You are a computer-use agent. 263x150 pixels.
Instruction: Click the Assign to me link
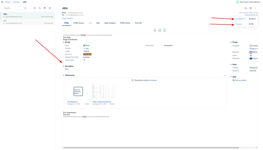pyautogui.click(x=254, y=49)
